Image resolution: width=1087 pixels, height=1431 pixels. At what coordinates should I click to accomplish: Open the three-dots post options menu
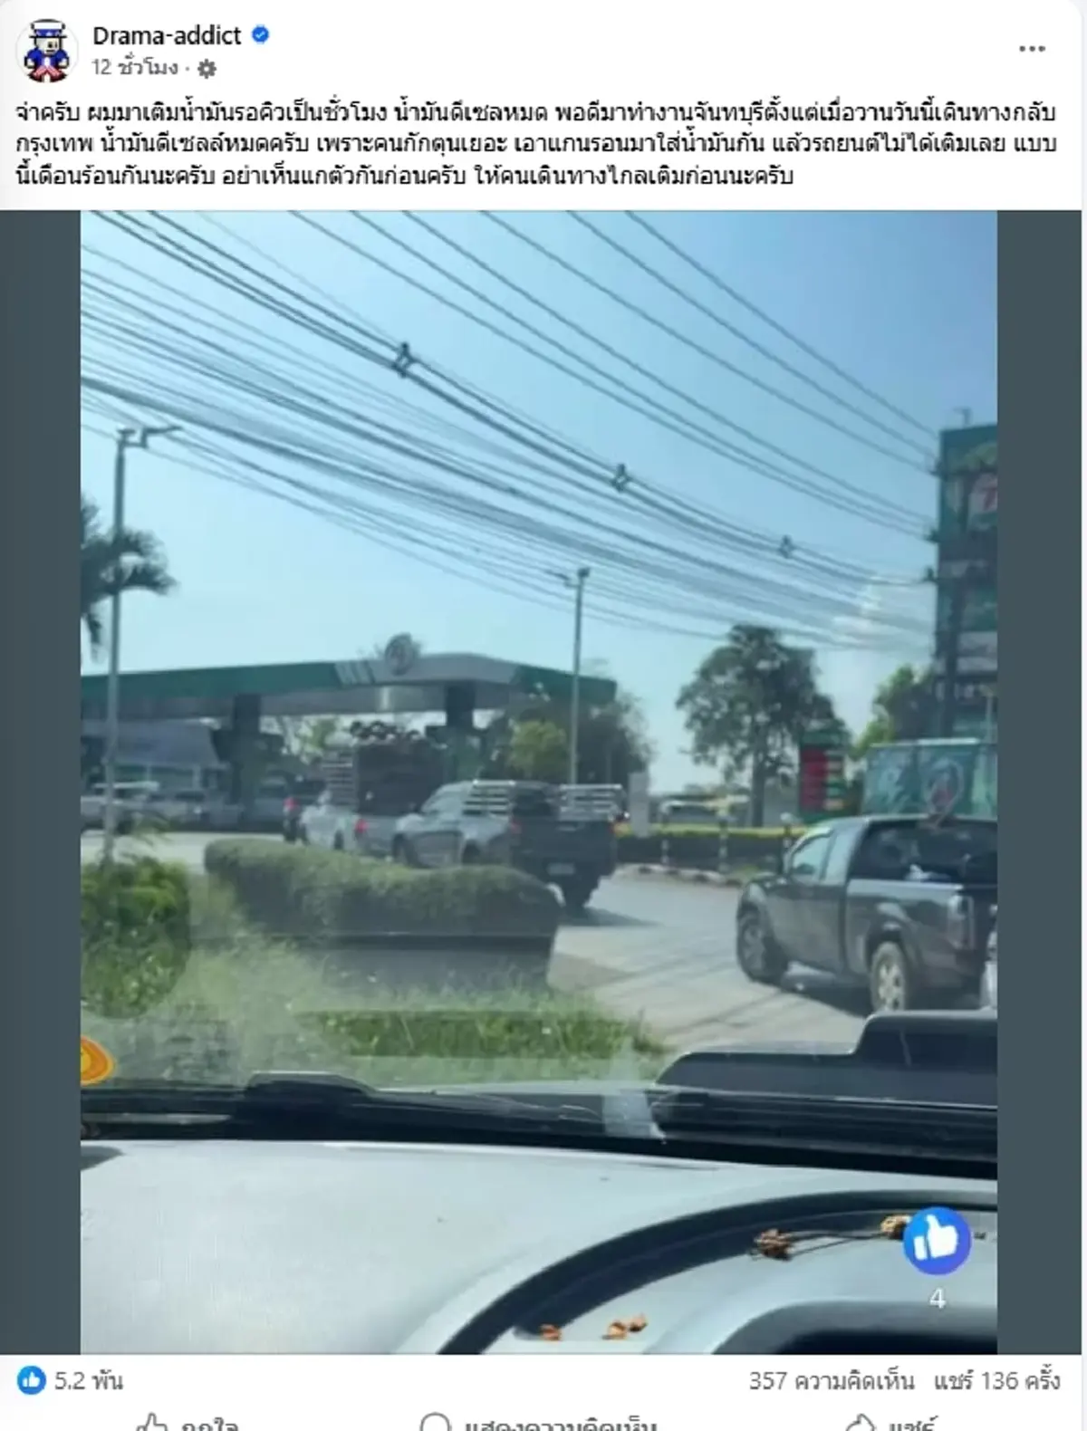point(1032,49)
